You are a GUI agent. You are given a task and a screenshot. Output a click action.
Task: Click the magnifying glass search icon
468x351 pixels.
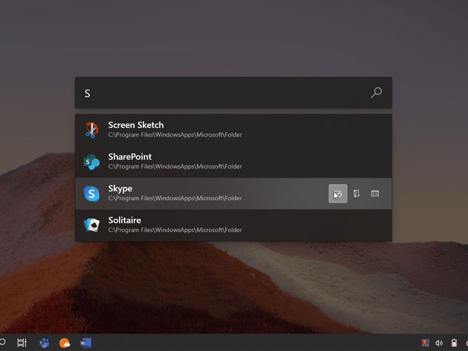tap(376, 93)
